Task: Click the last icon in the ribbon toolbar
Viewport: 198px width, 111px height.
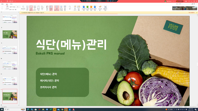Action: point(105,8)
